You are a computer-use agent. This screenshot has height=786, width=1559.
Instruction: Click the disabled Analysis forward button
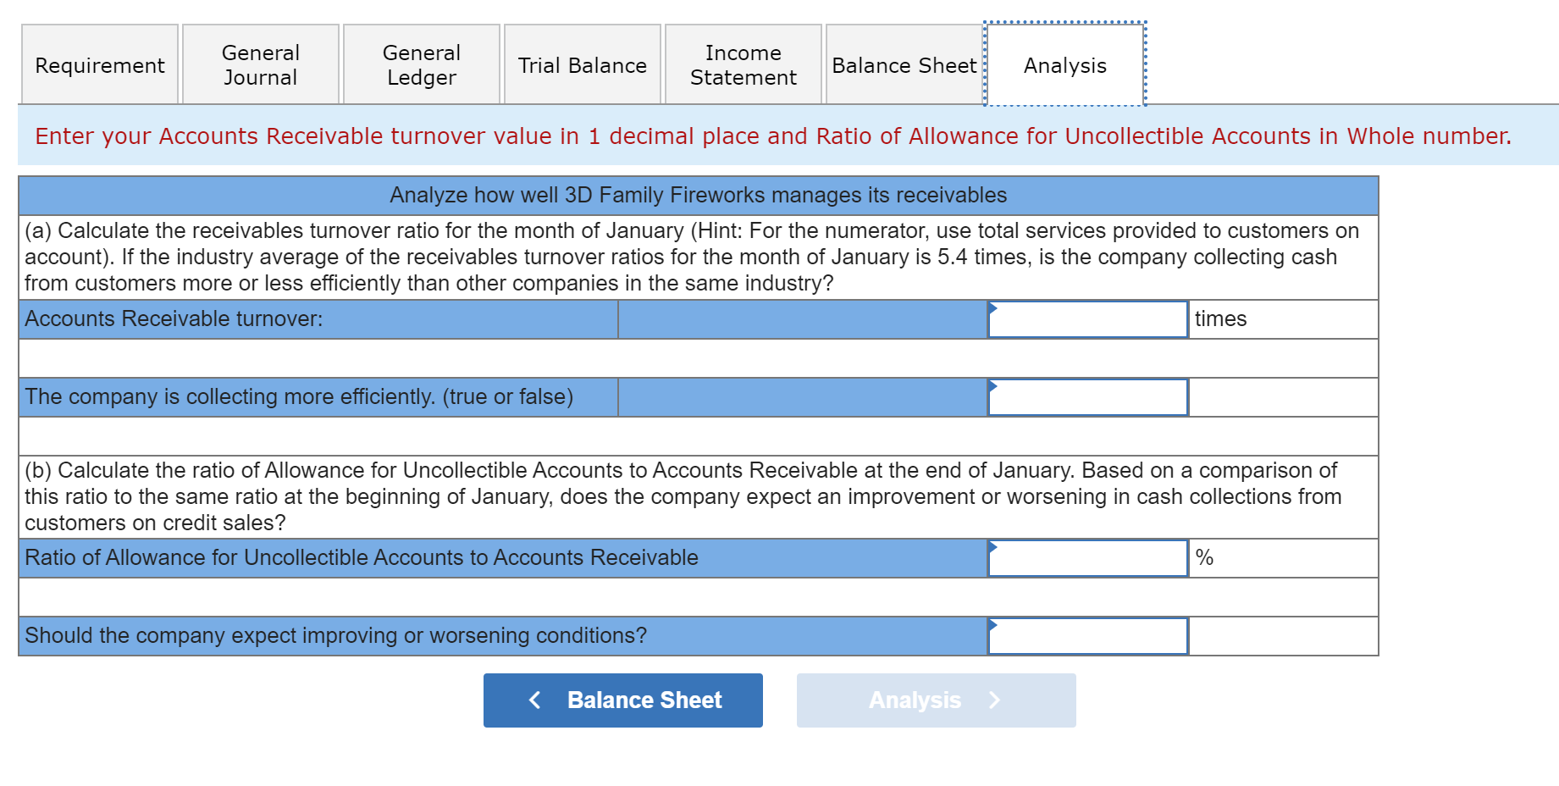(936, 700)
